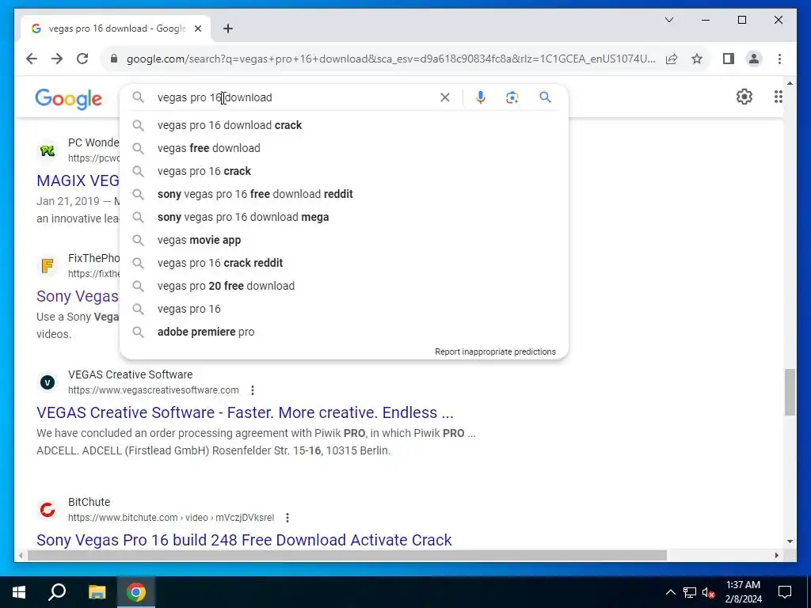The image size is (811, 608).
Task: Open more options for the BitChute result
Action: pyautogui.click(x=287, y=518)
